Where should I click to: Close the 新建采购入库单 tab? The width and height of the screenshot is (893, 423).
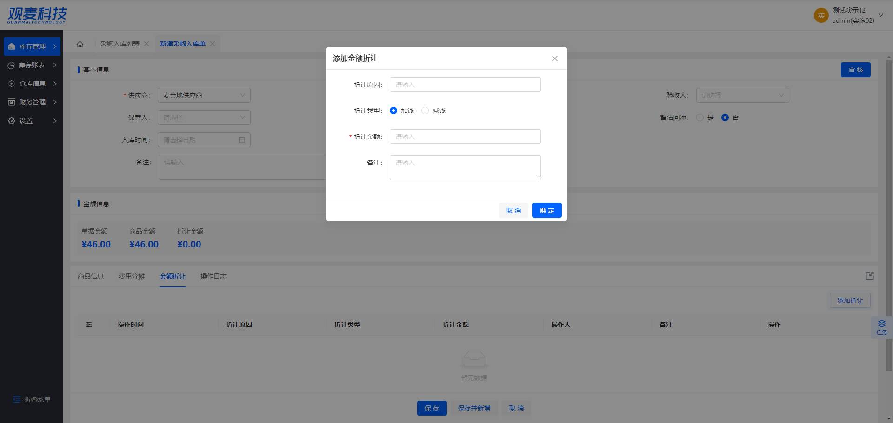(213, 44)
